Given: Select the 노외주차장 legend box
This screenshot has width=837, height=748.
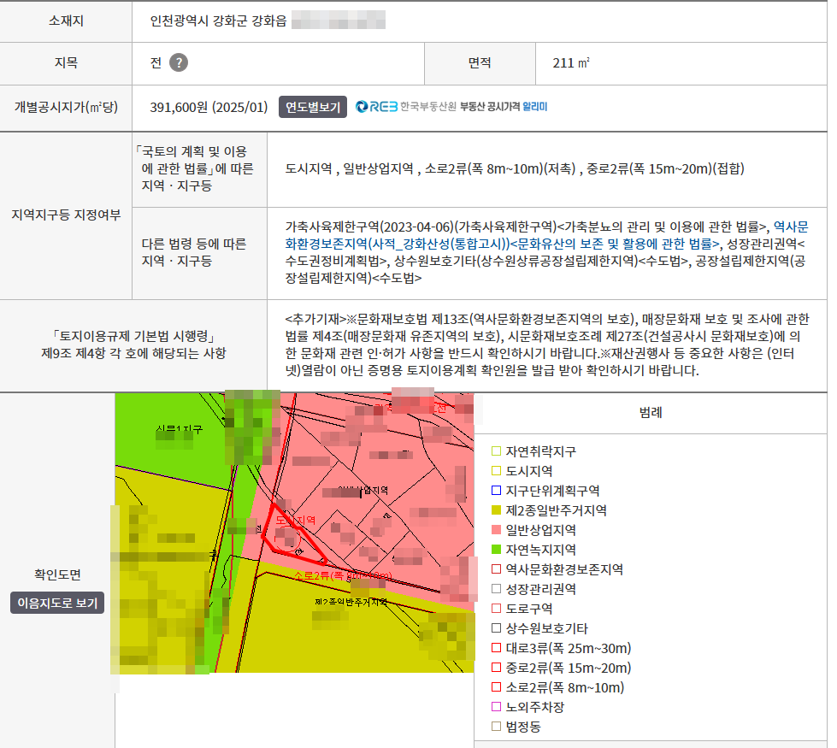Looking at the screenshot, I should click(x=496, y=707).
